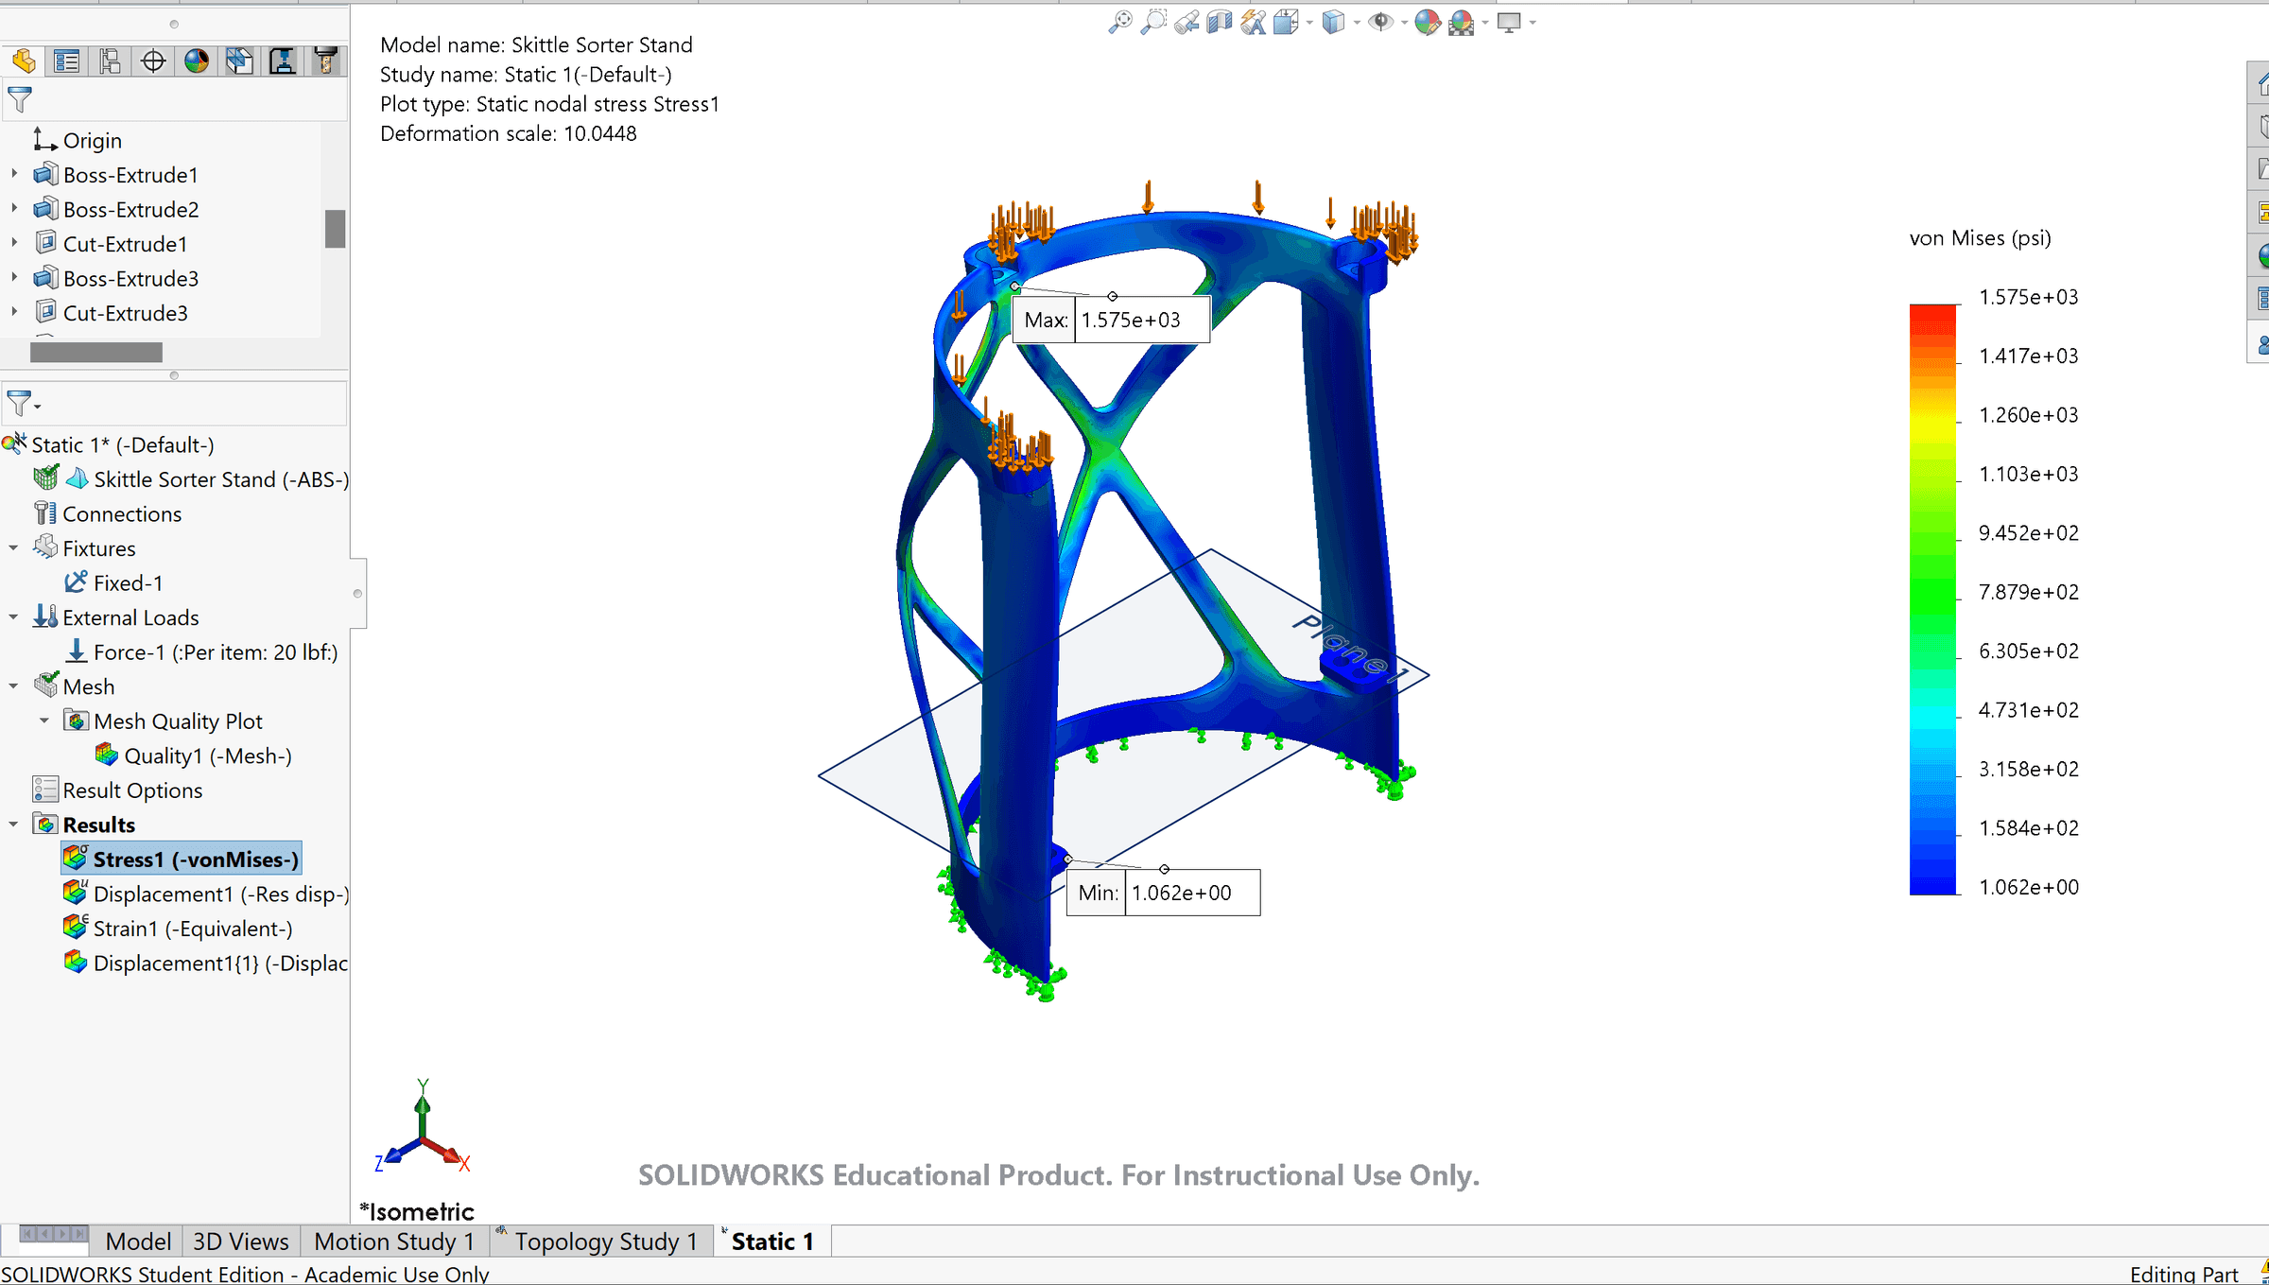Click the Strain1 result plot icon
2269x1285 pixels.
click(x=76, y=928)
